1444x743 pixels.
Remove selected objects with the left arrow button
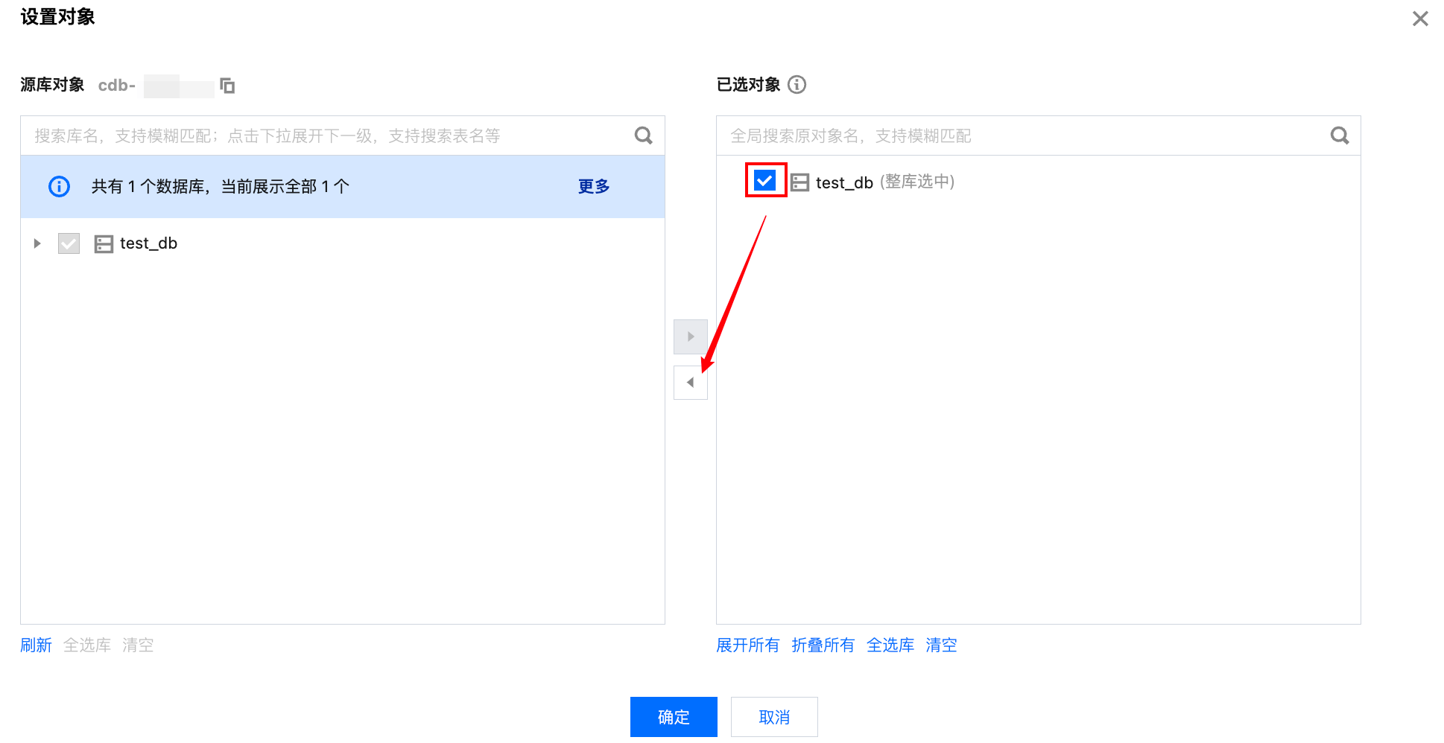691,383
